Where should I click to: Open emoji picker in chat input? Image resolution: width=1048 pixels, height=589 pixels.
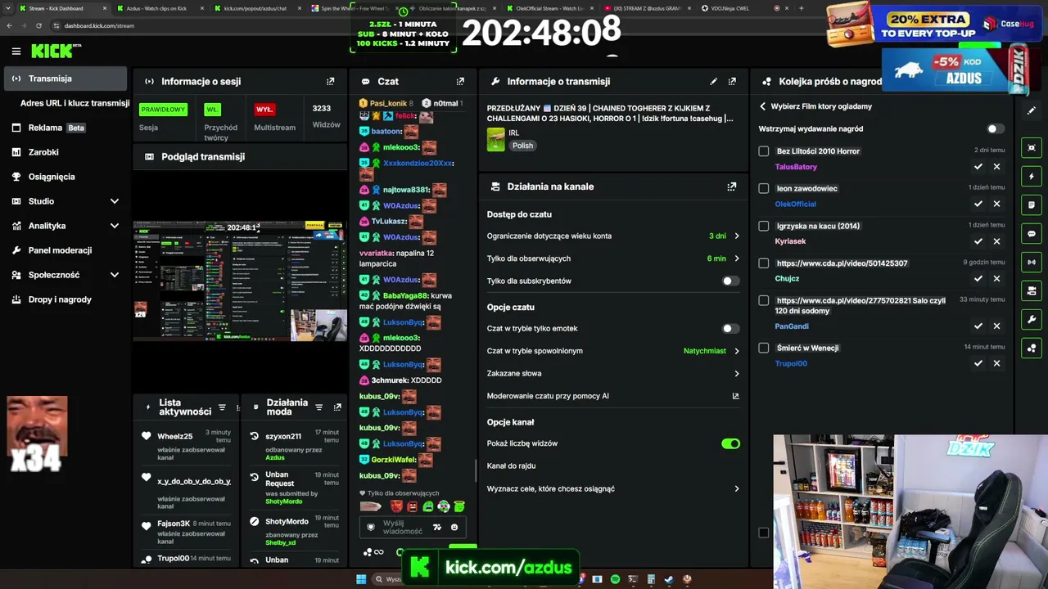(454, 528)
